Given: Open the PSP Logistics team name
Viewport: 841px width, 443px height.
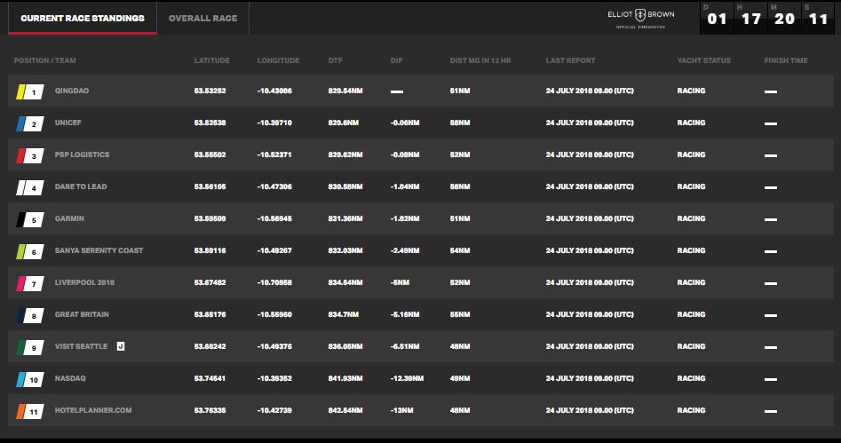Looking at the screenshot, I should pyautogui.click(x=82, y=154).
